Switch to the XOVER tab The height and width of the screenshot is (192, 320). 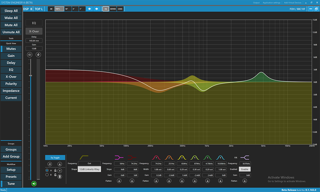click(113, 9)
